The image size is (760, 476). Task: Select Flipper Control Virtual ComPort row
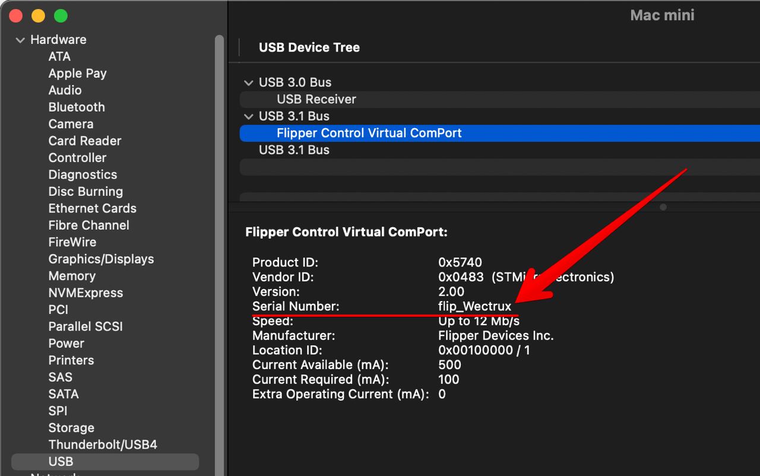[x=500, y=133]
